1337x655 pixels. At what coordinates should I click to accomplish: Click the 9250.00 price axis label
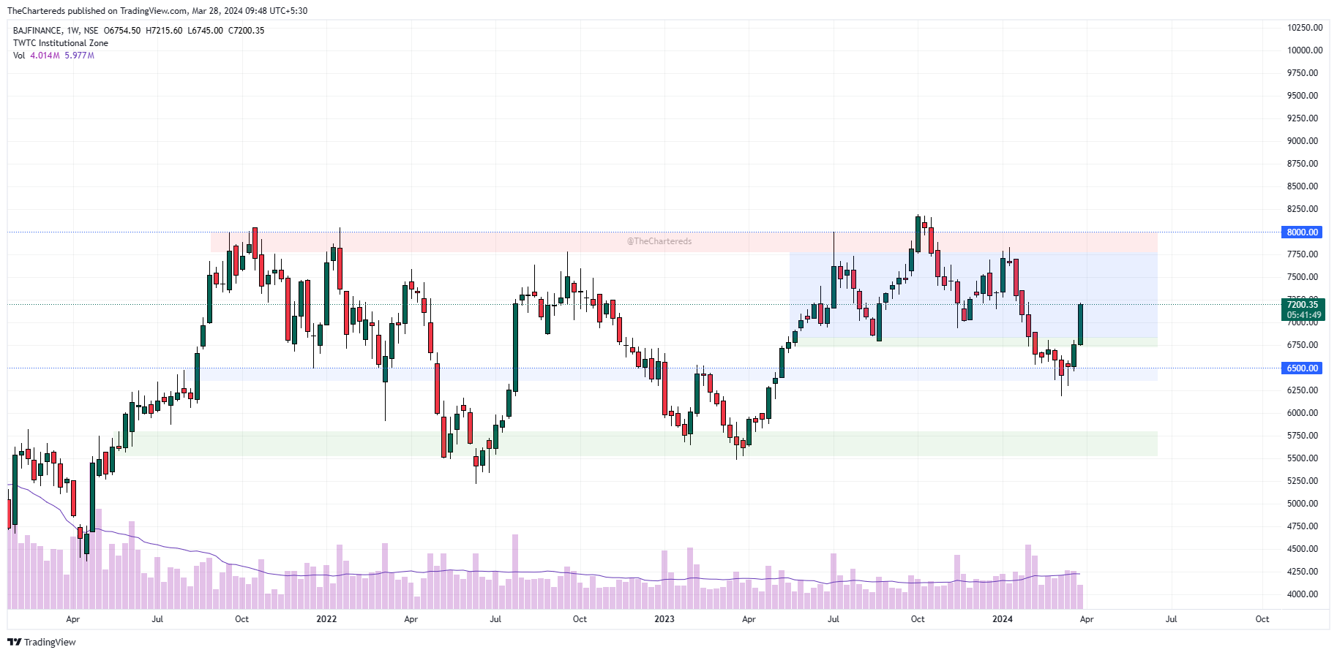(x=1303, y=118)
